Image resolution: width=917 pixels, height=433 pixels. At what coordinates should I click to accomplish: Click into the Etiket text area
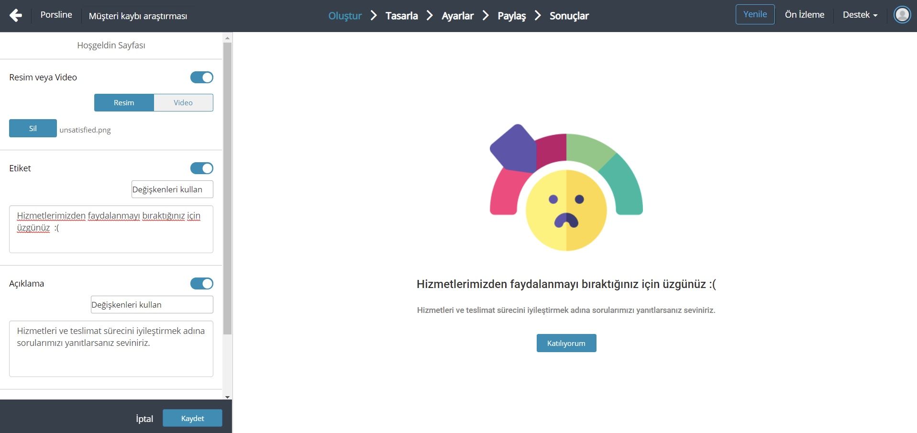tap(111, 229)
